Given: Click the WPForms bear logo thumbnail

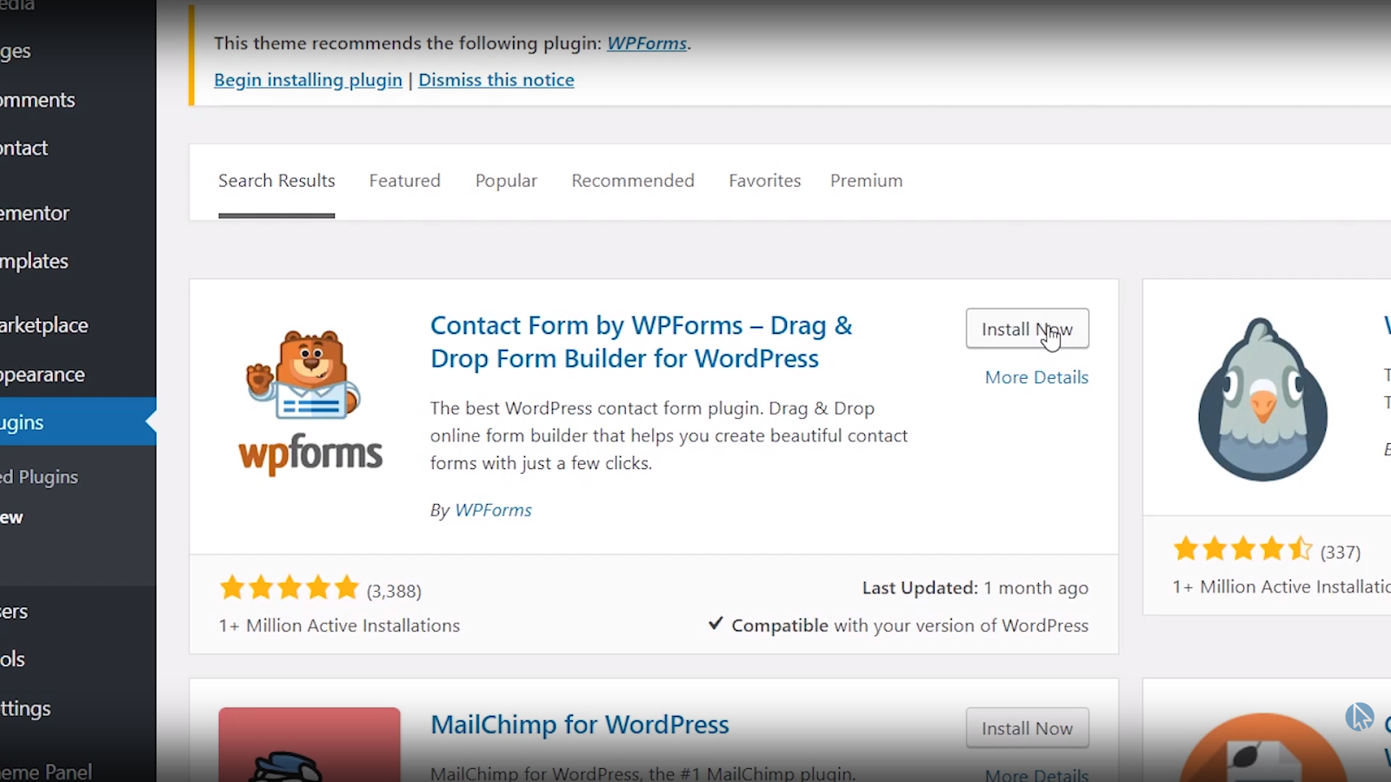Looking at the screenshot, I should 310,401.
